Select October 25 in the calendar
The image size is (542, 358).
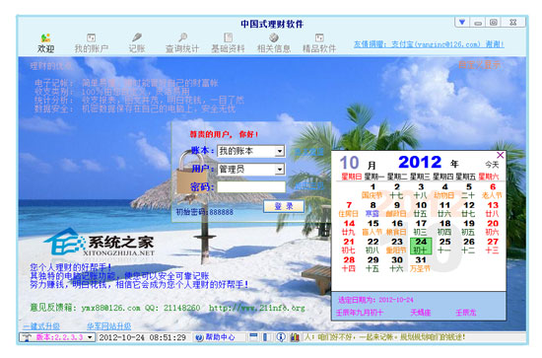[x=444, y=246]
